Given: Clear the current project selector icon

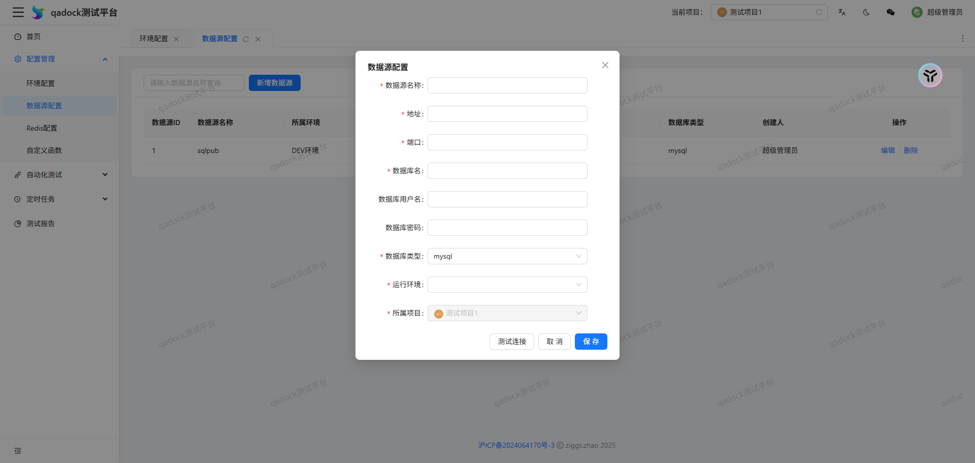Looking at the screenshot, I should tap(819, 12).
